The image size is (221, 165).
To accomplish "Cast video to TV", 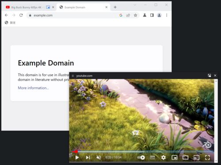I will click(196, 157).
